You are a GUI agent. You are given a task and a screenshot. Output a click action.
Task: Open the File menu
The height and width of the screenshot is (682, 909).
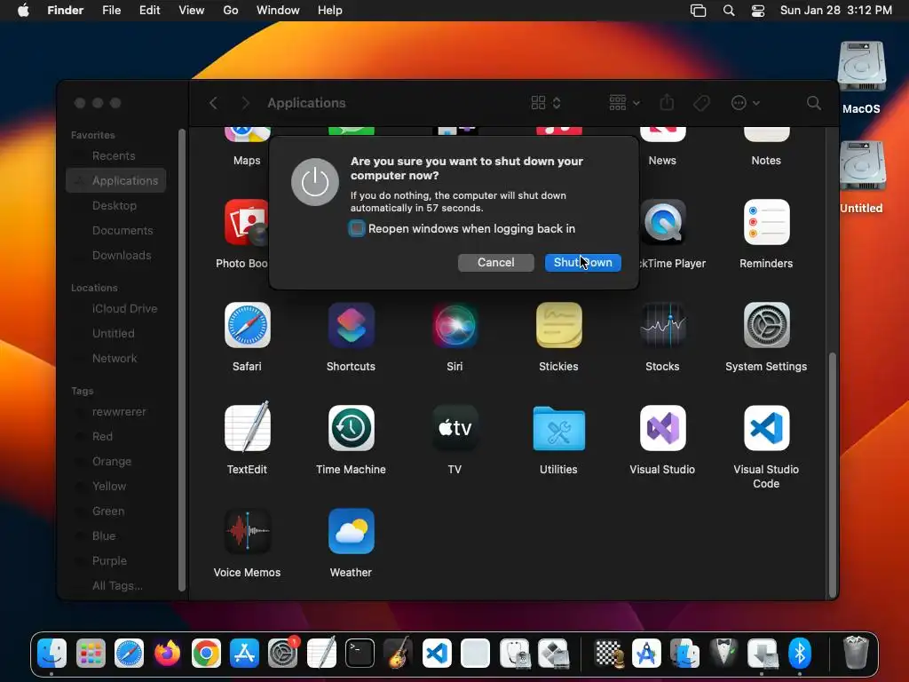point(111,11)
